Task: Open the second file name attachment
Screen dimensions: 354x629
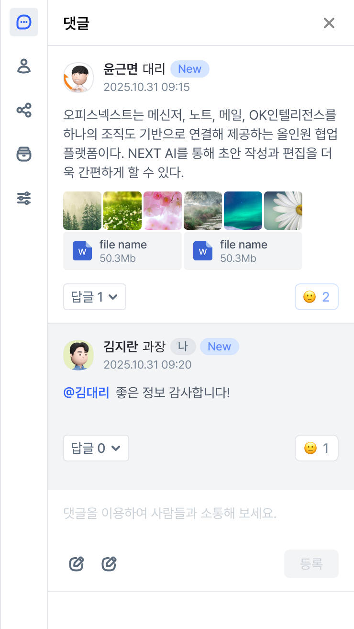Action: coord(243,251)
